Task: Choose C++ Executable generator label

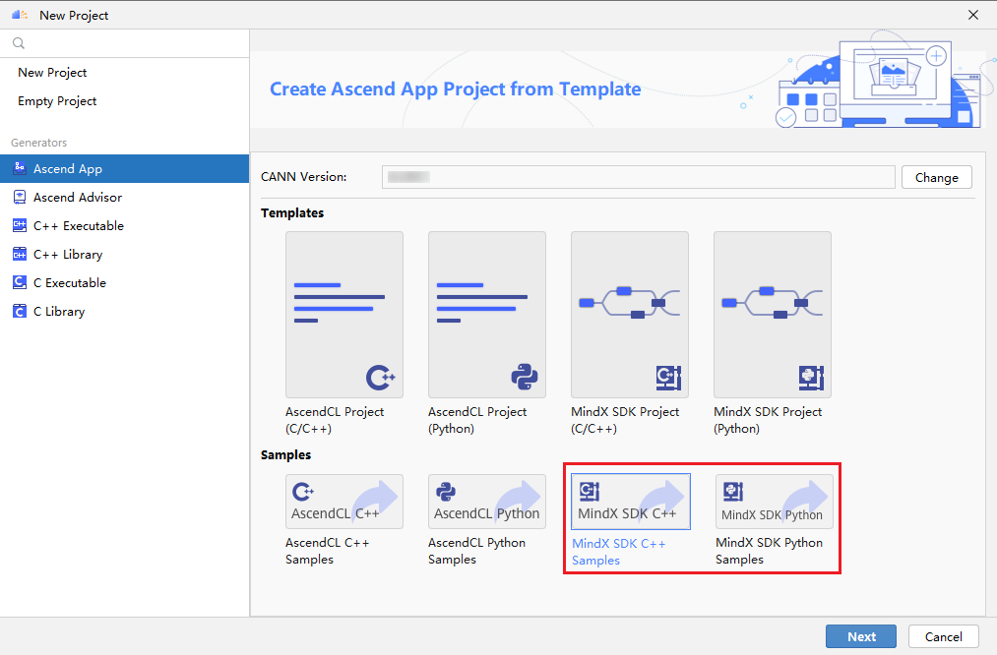Action: [x=78, y=226]
